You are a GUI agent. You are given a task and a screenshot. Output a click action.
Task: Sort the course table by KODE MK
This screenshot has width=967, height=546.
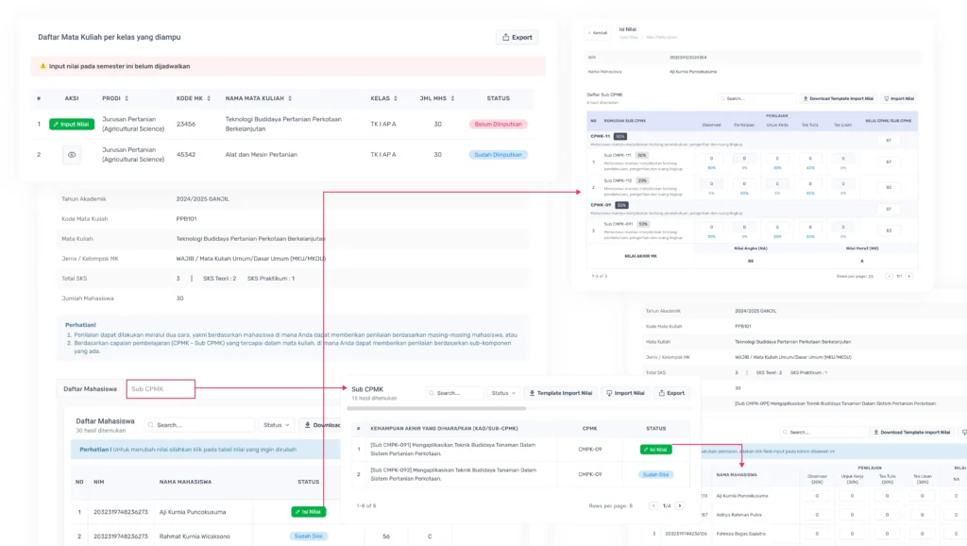pyautogui.click(x=209, y=98)
